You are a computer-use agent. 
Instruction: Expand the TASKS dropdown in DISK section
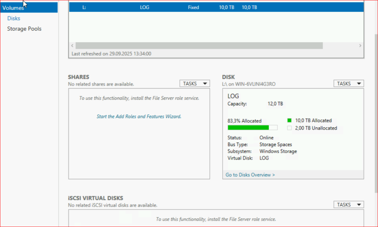coord(348,84)
